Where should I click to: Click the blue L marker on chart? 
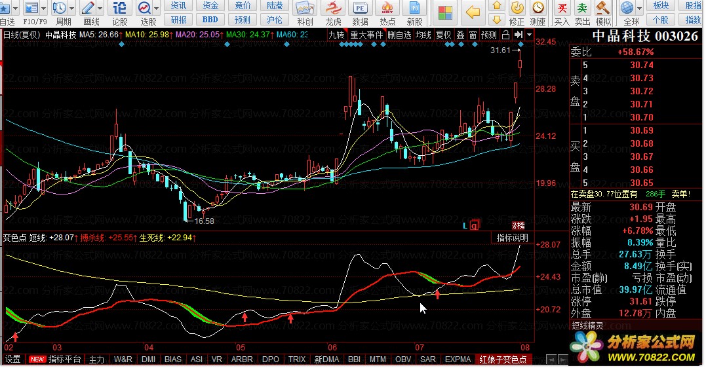click(x=465, y=225)
